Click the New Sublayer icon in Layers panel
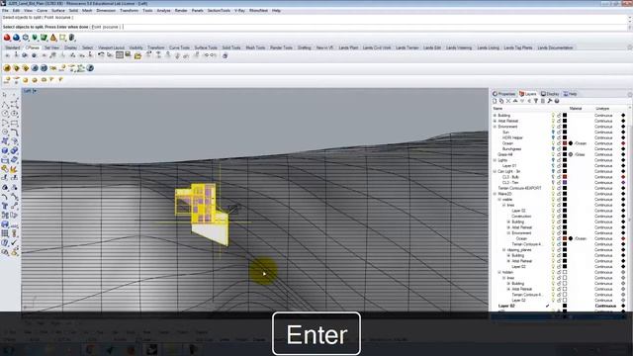 (x=501, y=101)
